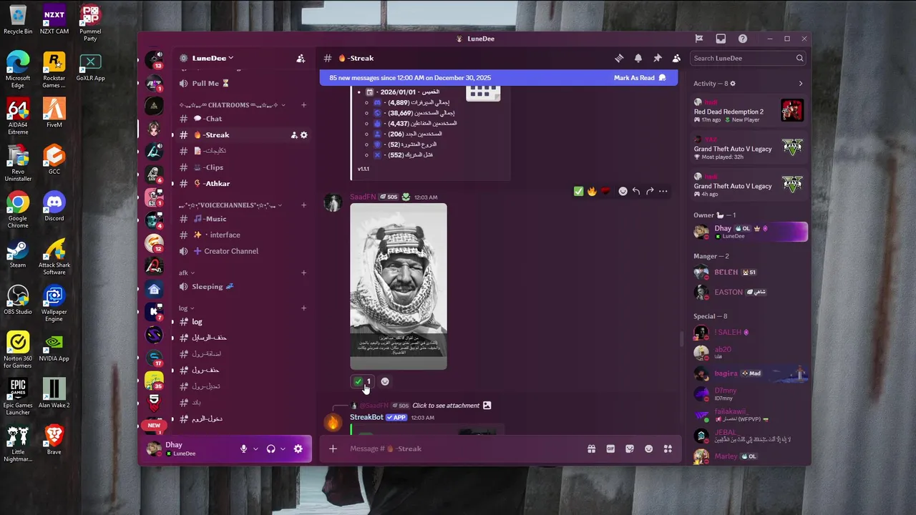Select the Chat channel
The image size is (916, 515).
[243, 119]
